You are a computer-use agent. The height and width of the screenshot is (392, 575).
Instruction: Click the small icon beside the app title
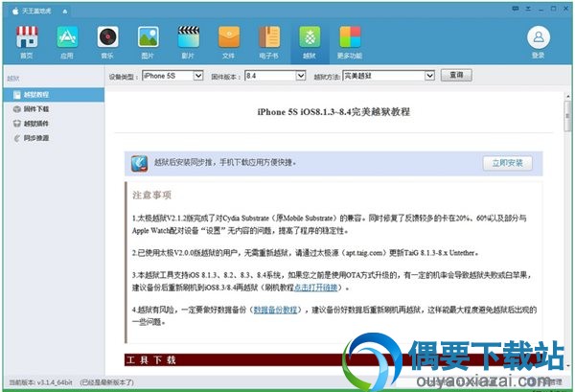[x=65, y=12]
